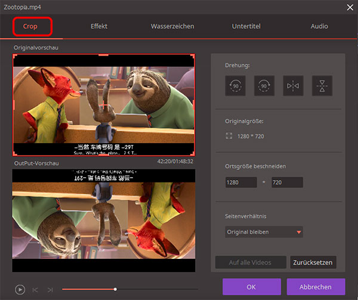358x300 pixels.
Task: Open the Crop tab
Action: (30, 26)
